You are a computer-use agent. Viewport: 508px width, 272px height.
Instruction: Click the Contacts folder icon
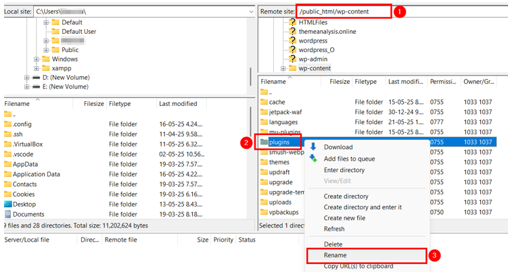pos(7,184)
